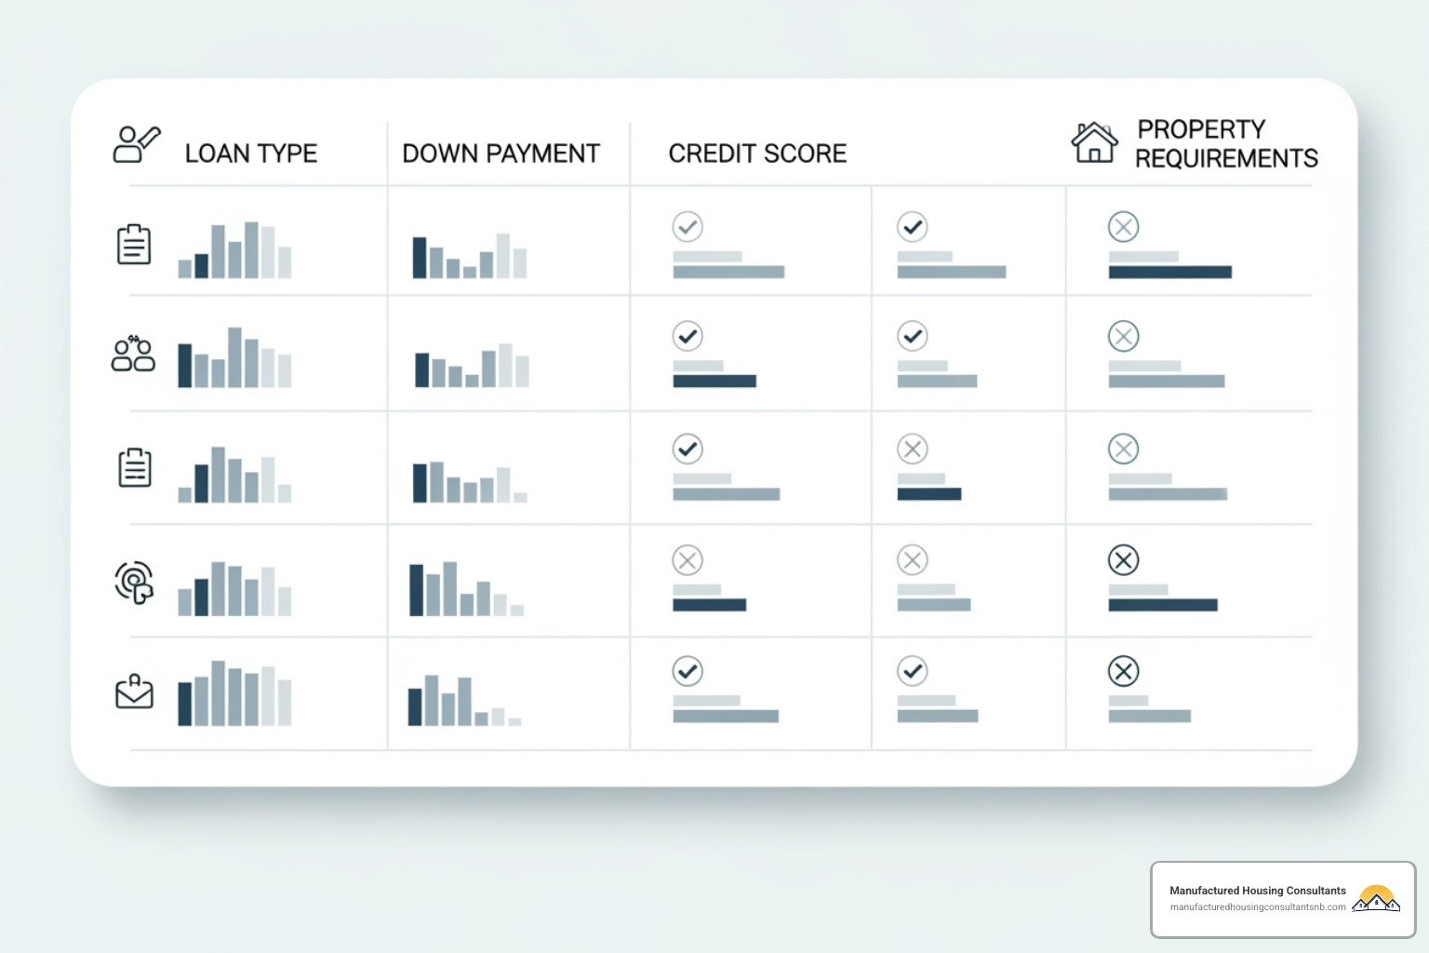Click the people row's second credit score checkmark
Image resolution: width=1429 pixels, height=953 pixels.
click(913, 336)
